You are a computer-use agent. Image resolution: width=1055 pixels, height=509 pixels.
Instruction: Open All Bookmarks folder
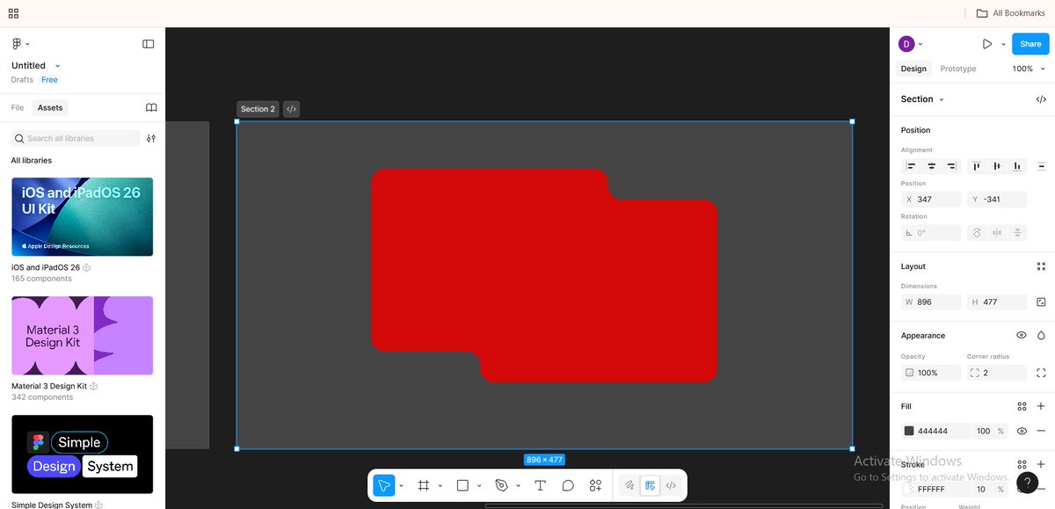[x=1010, y=13]
